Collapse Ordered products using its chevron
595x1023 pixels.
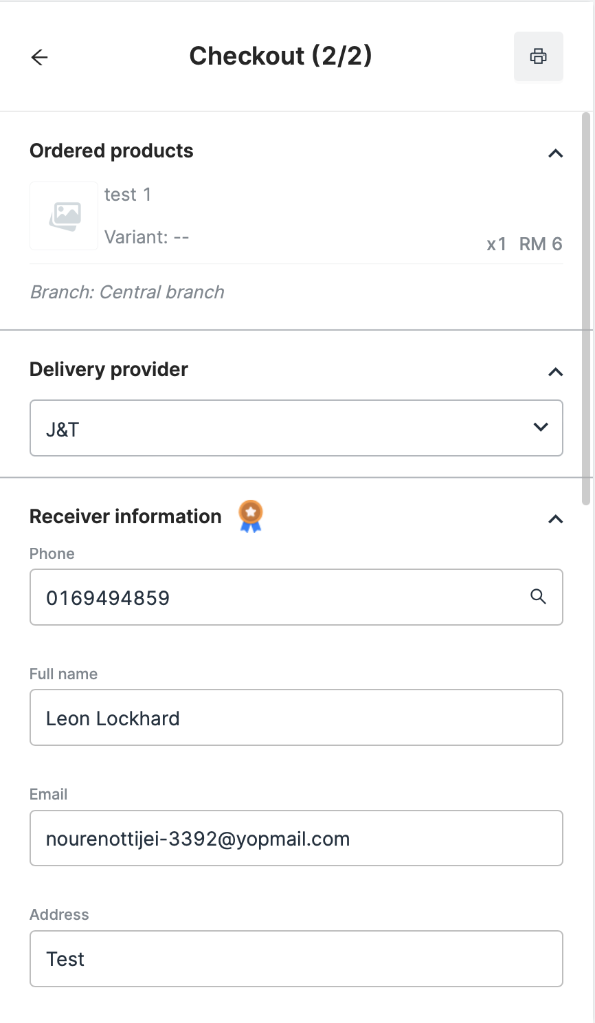555,153
